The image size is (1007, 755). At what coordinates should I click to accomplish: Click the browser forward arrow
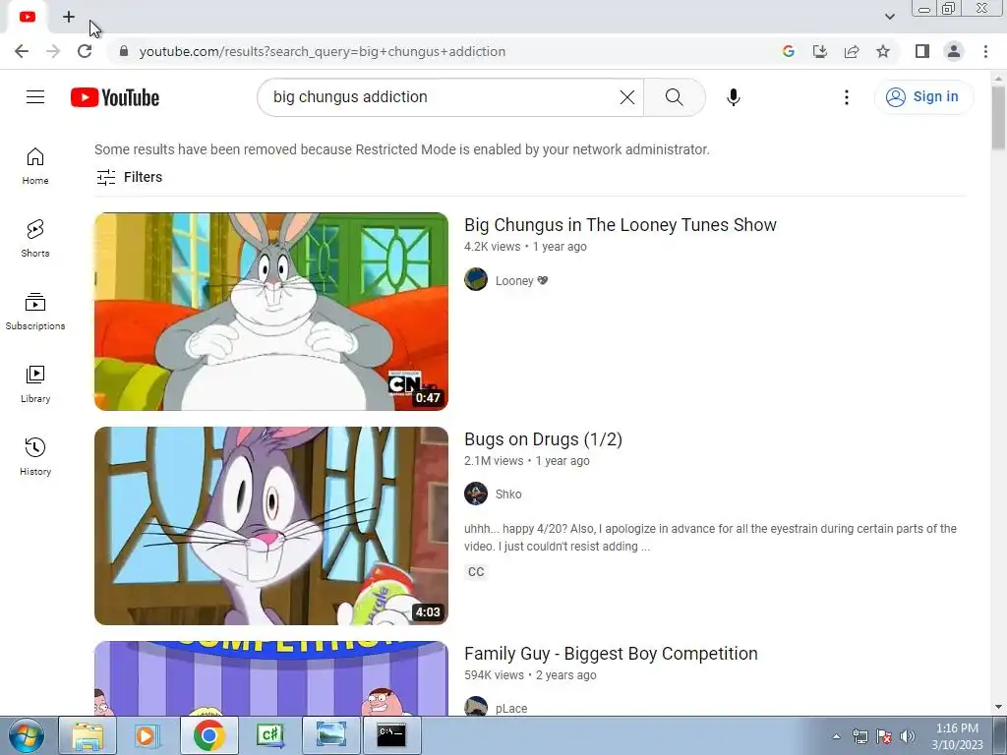coord(53,51)
